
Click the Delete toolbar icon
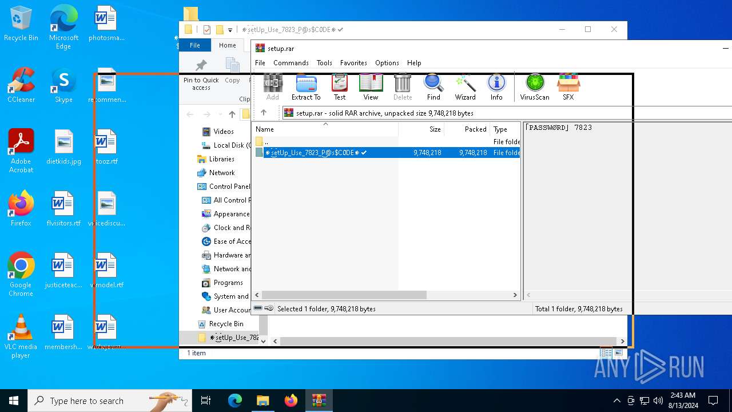[x=403, y=87]
